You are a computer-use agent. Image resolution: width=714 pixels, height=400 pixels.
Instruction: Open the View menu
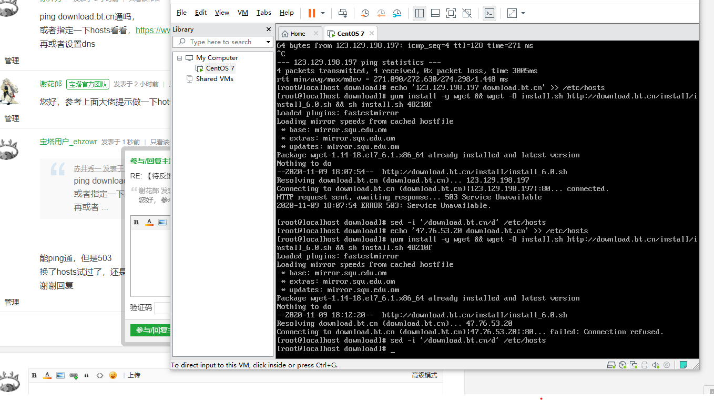[x=222, y=12]
